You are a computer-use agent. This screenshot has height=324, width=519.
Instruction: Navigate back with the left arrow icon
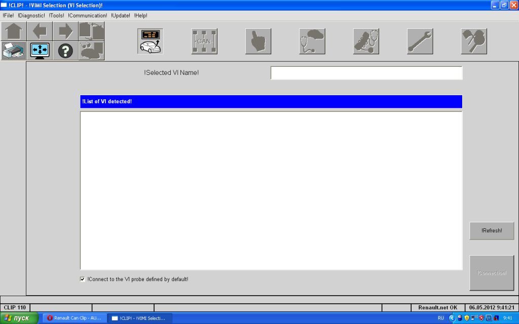point(40,31)
